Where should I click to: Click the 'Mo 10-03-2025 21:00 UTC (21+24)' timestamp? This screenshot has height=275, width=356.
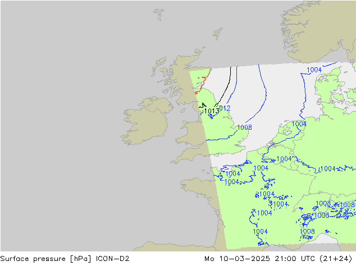[x=279, y=258]
